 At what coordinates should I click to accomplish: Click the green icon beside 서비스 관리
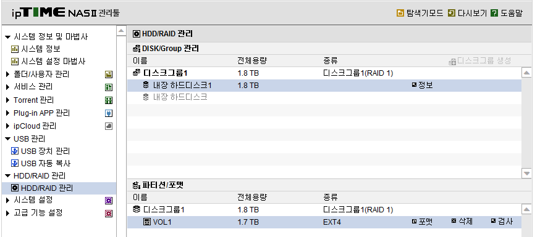(x=109, y=87)
